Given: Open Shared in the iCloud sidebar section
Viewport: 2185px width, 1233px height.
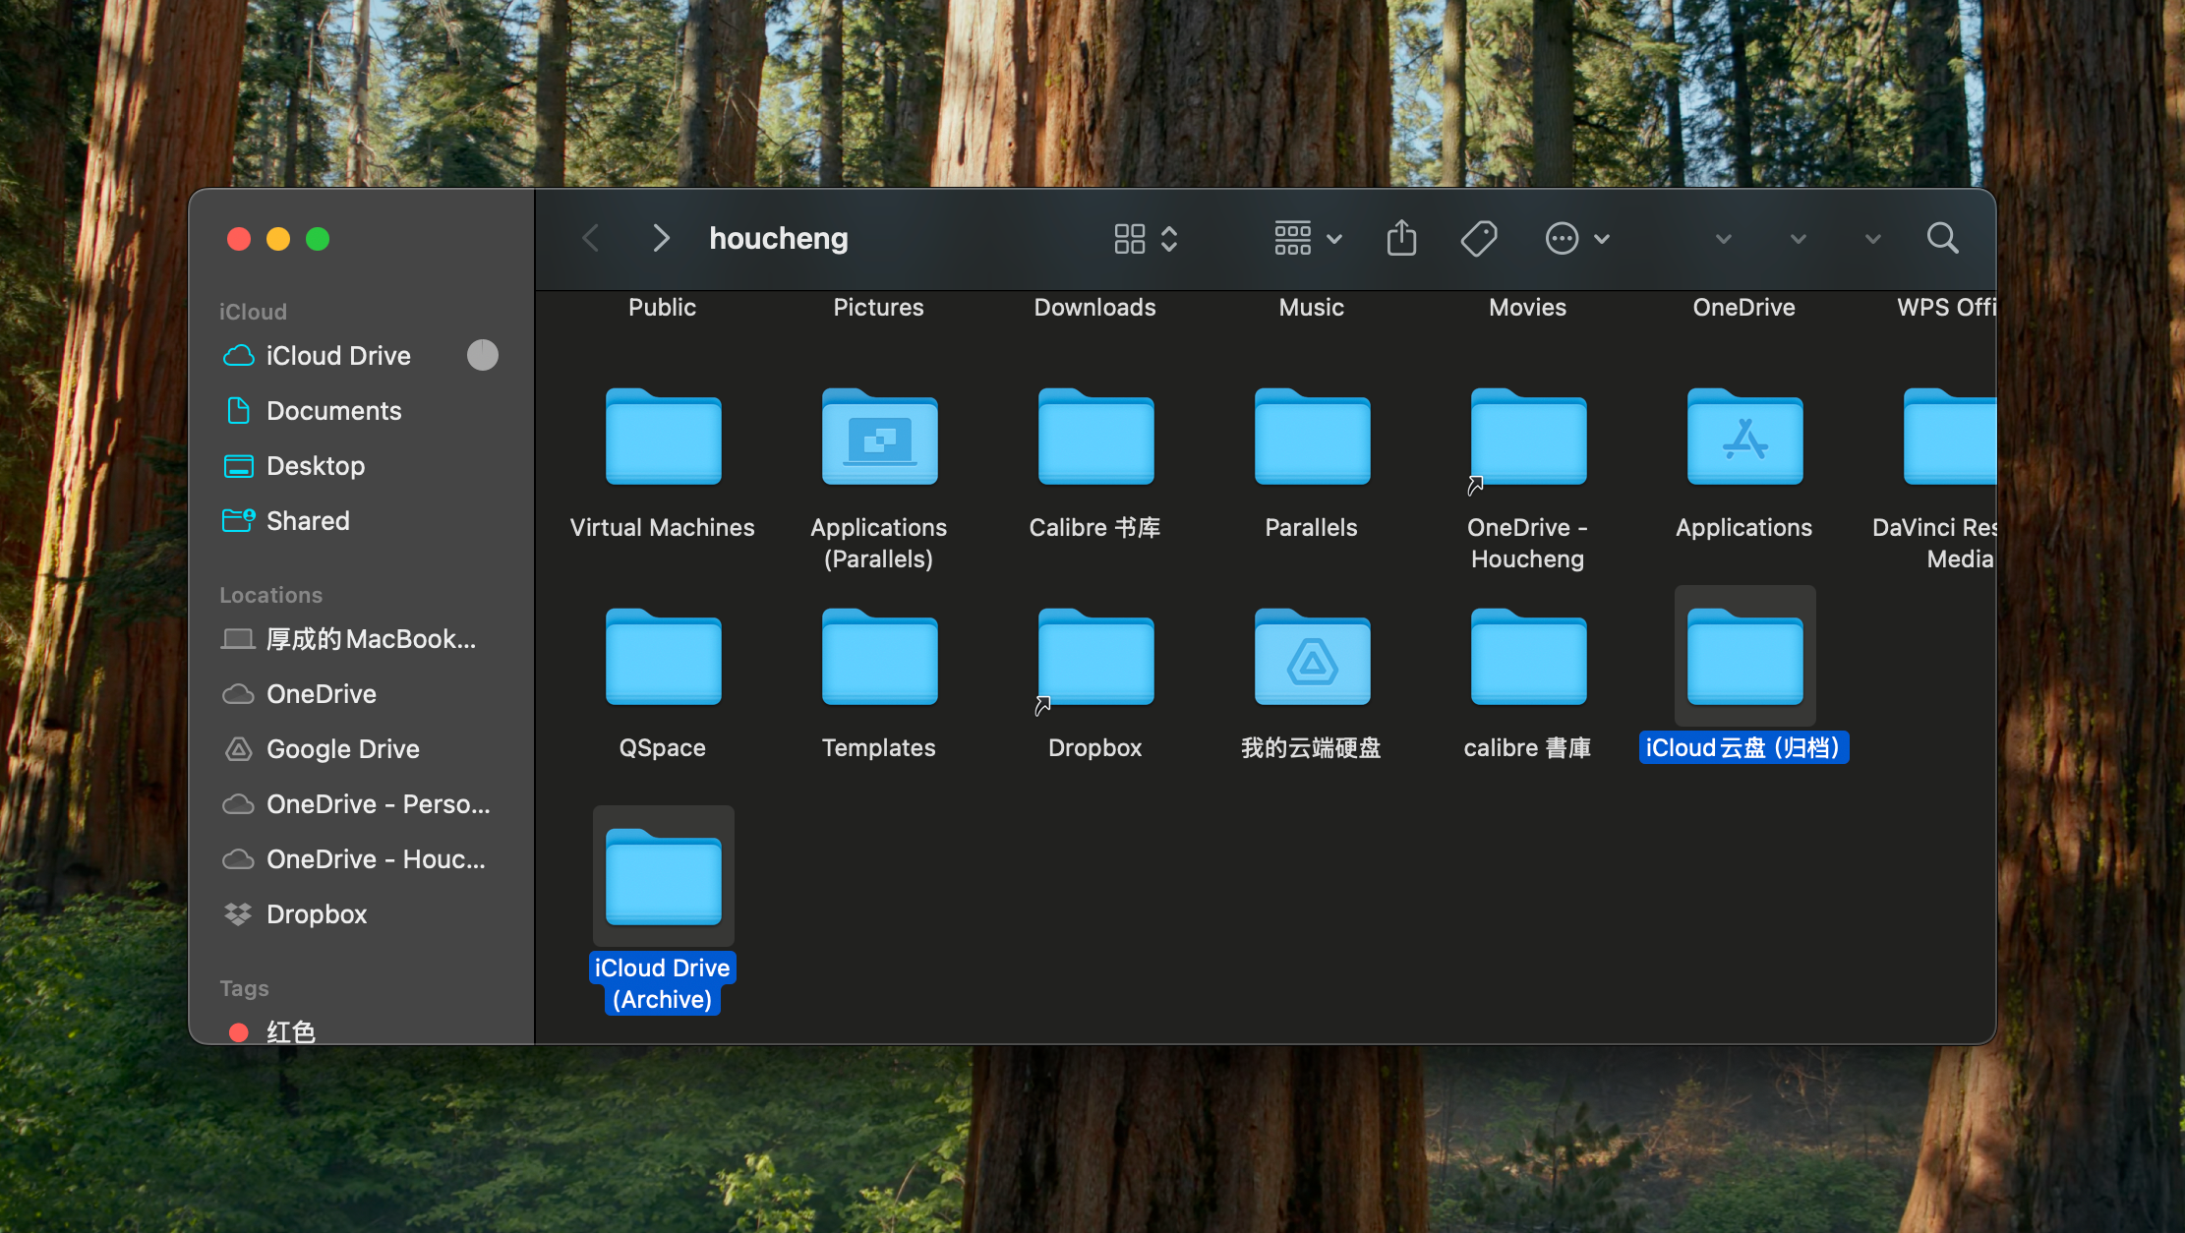Looking at the screenshot, I should (x=308, y=521).
